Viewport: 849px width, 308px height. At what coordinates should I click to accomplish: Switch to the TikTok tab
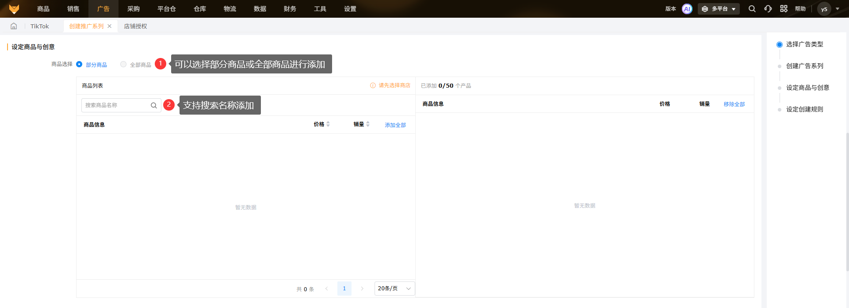tap(40, 26)
